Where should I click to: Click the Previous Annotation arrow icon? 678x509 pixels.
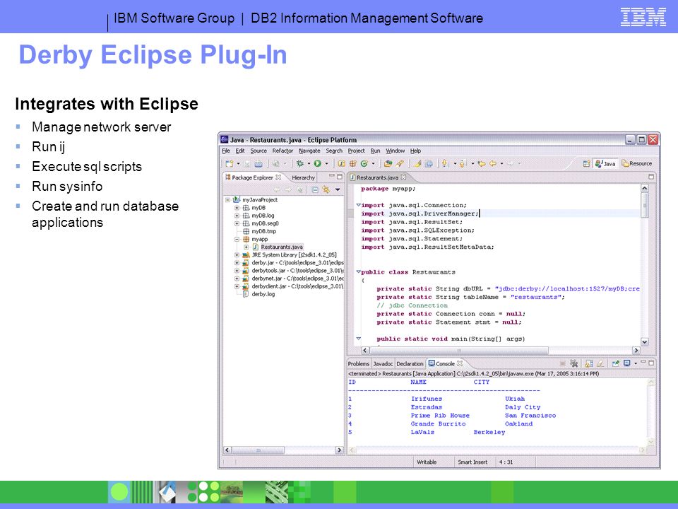coord(462,163)
